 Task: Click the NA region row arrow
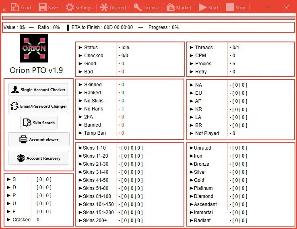coord(192,85)
